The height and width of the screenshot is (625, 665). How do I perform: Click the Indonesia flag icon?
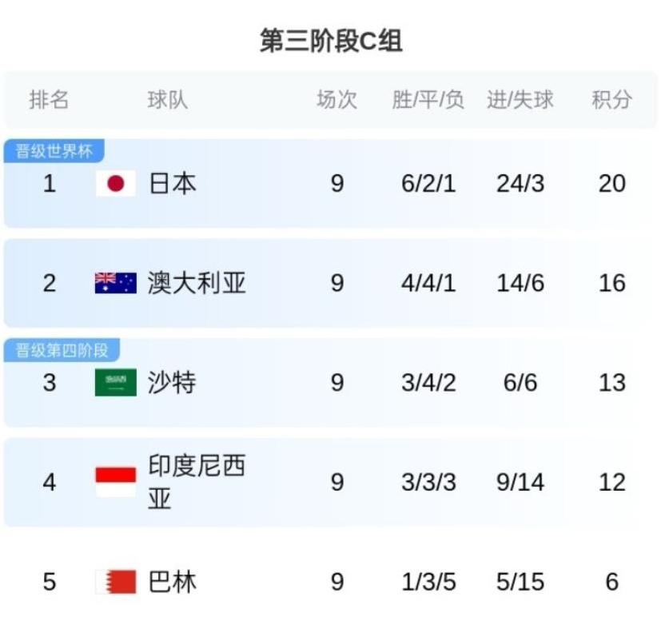[116, 482]
